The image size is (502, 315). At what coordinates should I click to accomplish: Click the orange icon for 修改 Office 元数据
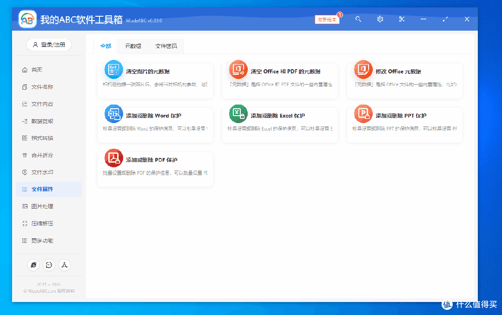363,70
